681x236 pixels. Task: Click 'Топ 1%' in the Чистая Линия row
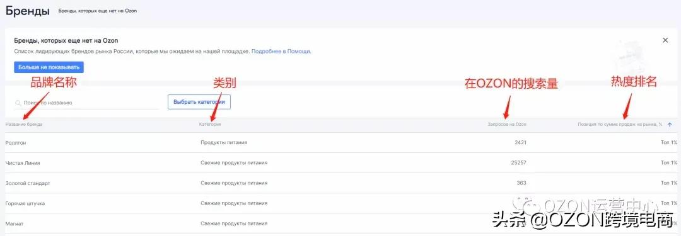pos(669,163)
